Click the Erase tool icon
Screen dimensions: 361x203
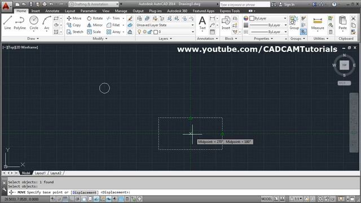[x=130, y=19]
